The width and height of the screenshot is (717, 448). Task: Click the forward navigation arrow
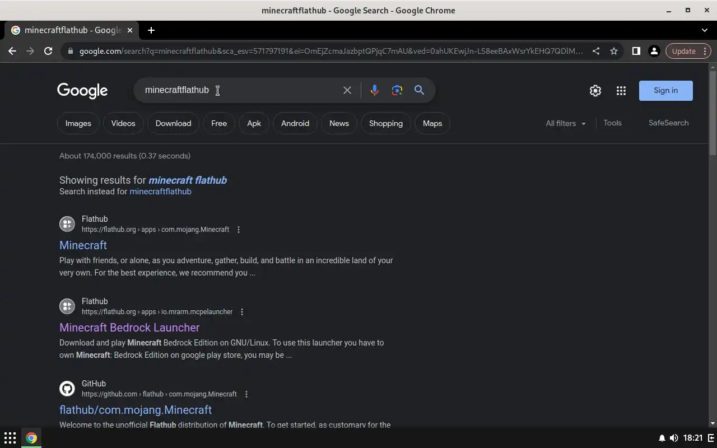(x=30, y=51)
